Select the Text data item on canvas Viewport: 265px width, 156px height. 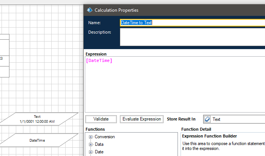pyautogui.click(x=37, y=119)
